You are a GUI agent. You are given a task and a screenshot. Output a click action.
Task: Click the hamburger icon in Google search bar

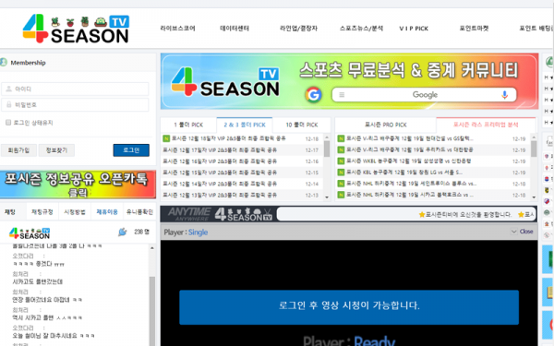point(342,95)
